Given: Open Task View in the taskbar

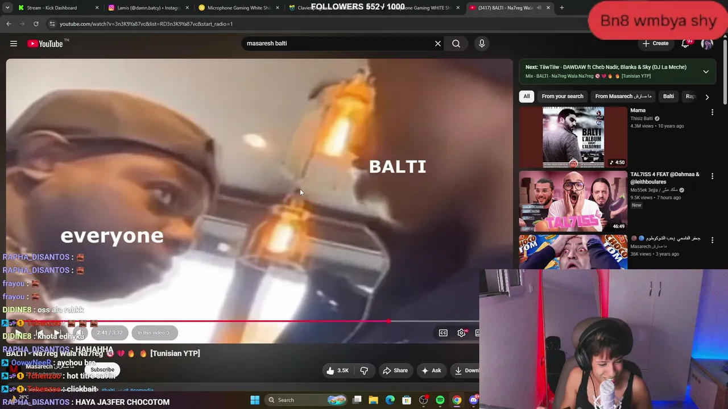Looking at the screenshot, I should (x=357, y=400).
